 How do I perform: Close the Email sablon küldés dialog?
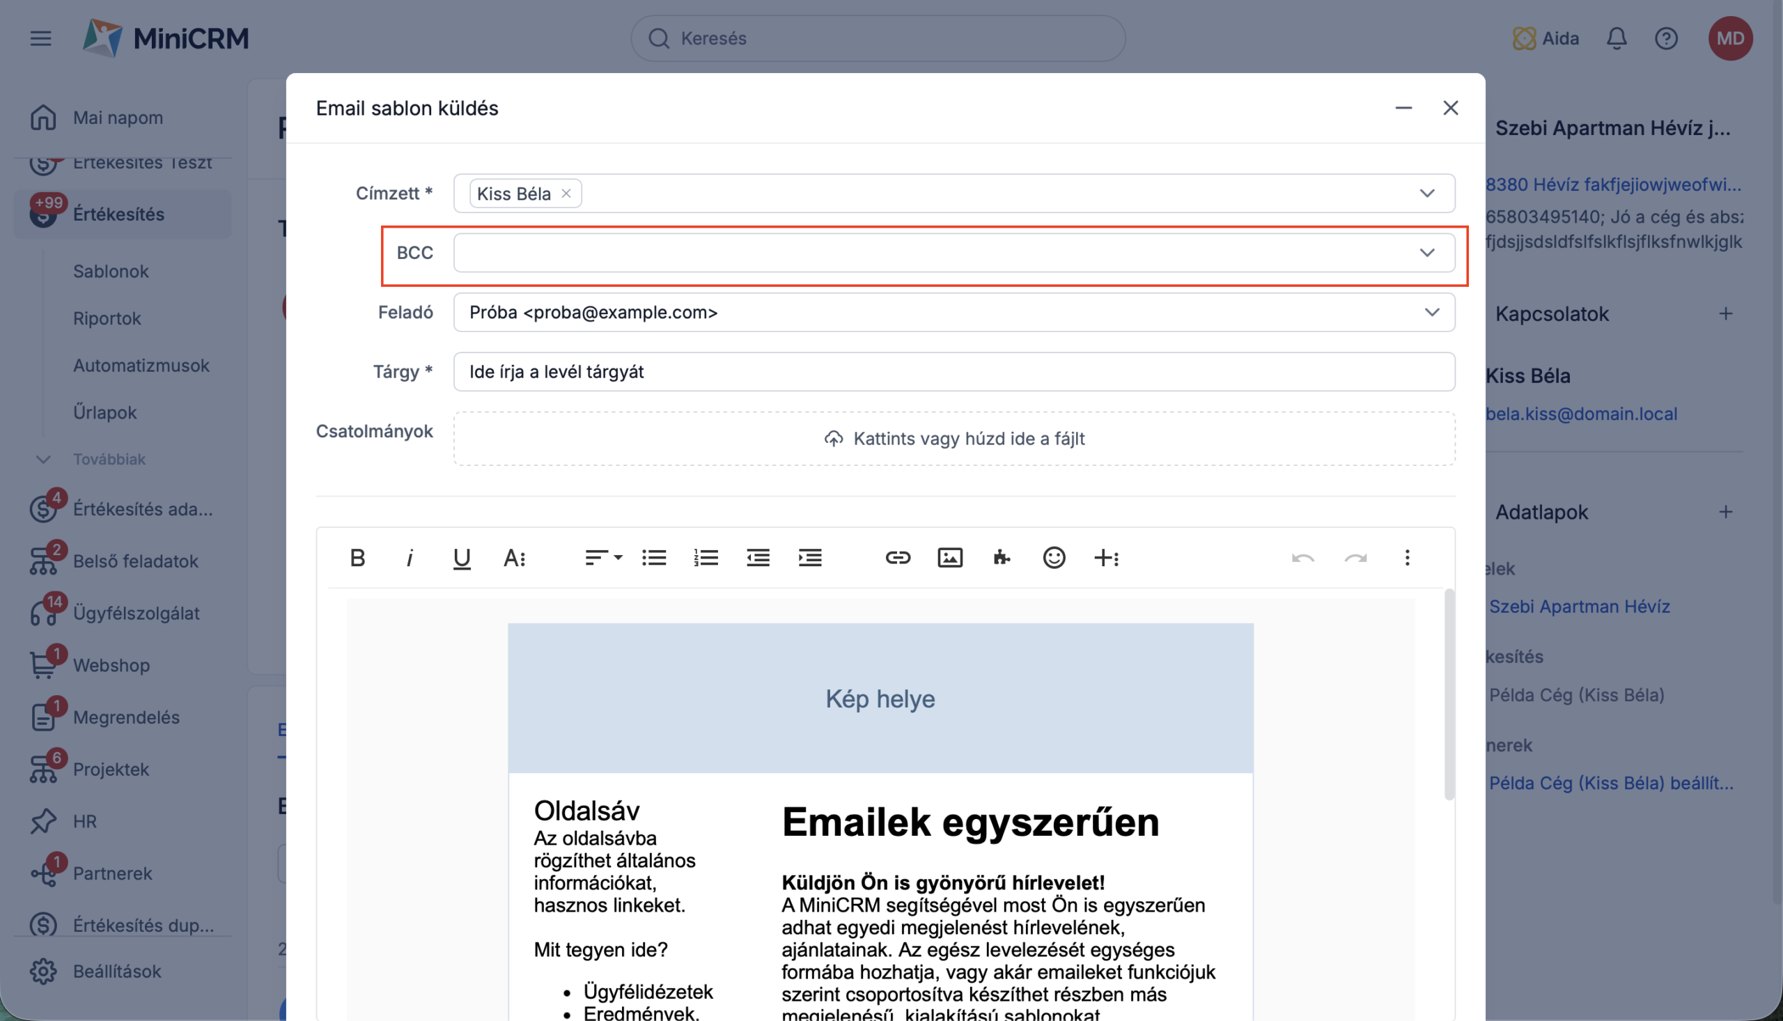1450,108
